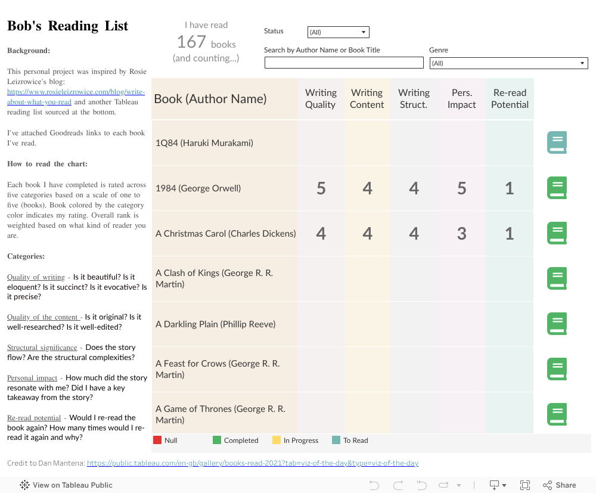Screen dimensions: 596x493
Task: Enter full screen mode
Action: [x=525, y=485]
